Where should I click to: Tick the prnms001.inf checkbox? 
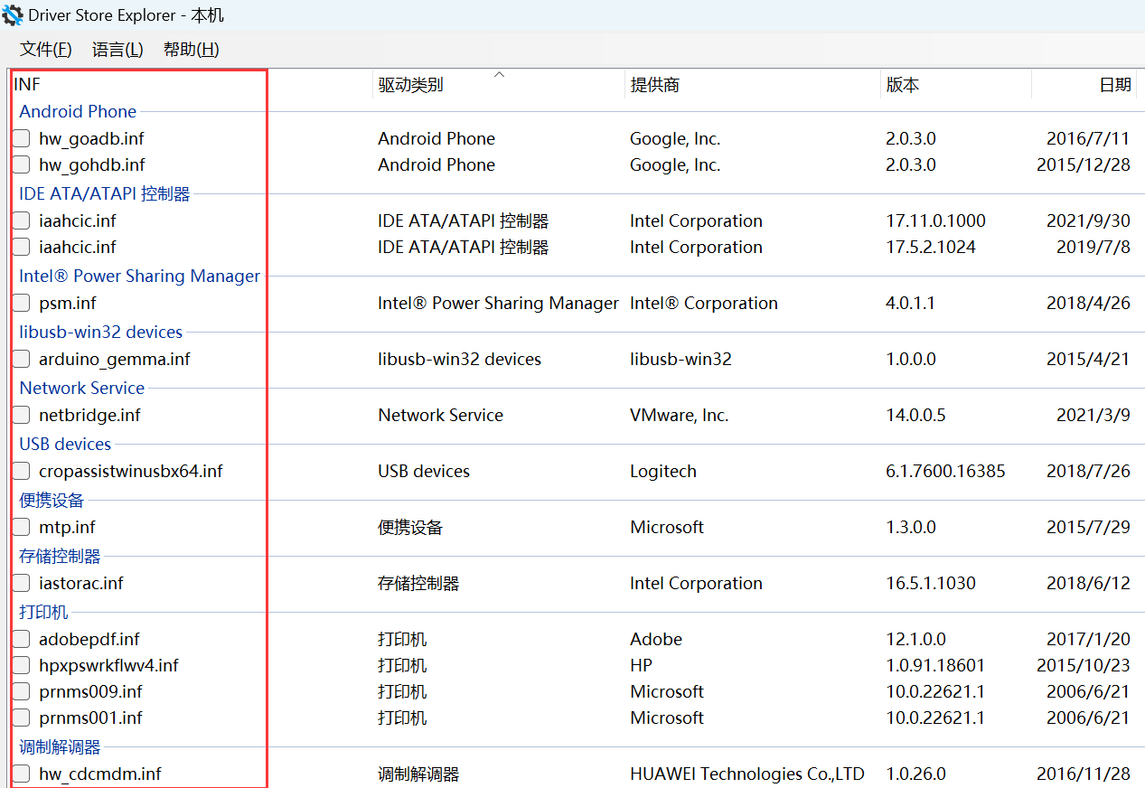[22, 718]
